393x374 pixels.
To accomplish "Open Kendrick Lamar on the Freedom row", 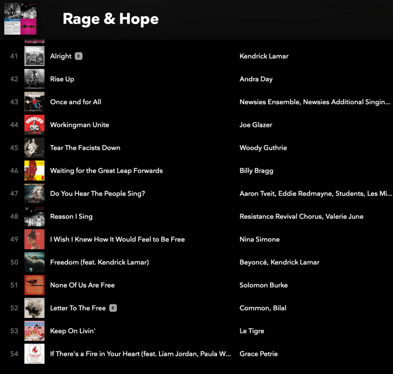I will pos(295,262).
